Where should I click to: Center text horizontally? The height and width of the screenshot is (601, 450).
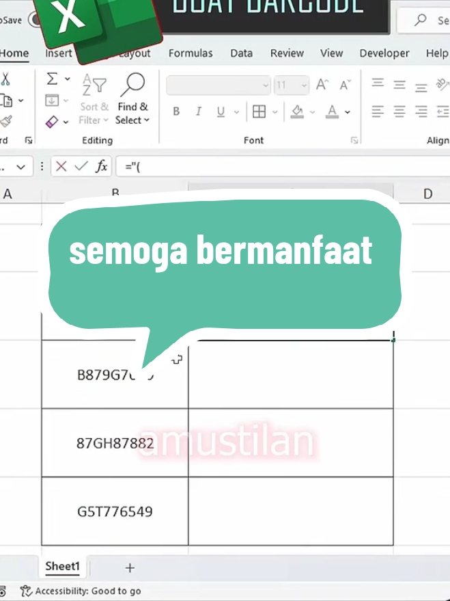(x=399, y=111)
